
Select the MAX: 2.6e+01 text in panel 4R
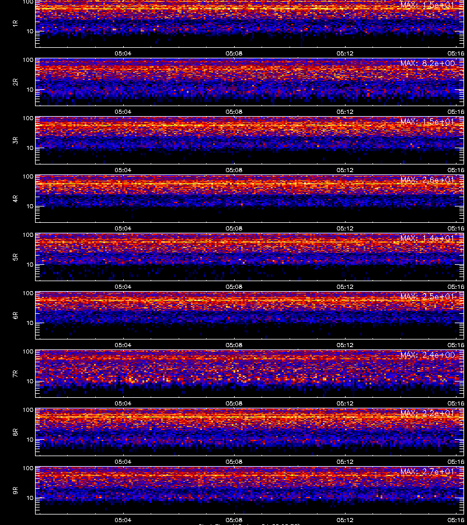tap(427, 180)
